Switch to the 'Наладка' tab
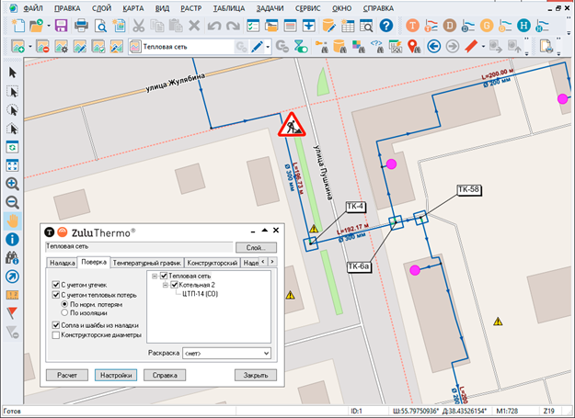This screenshot has width=575, height=418. 62,263
